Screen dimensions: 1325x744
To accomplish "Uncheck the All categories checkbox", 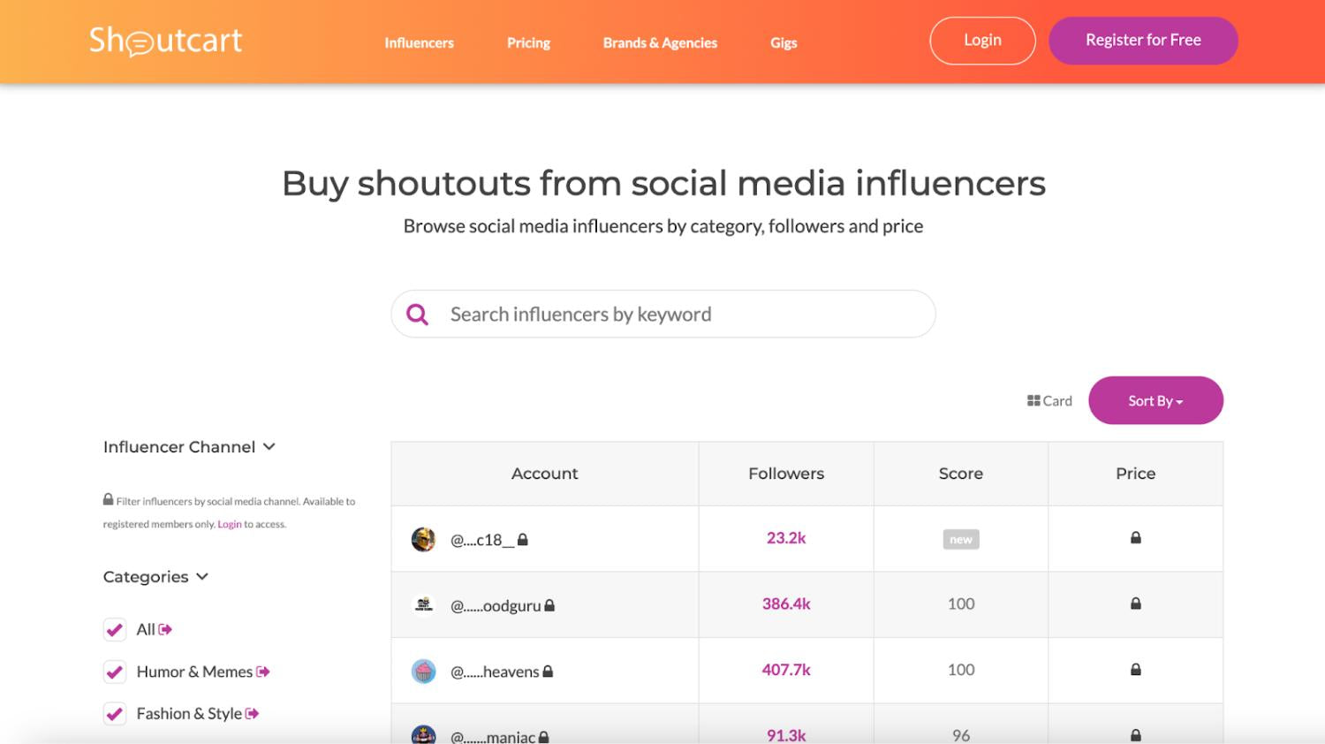I will (x=115, y=630).
